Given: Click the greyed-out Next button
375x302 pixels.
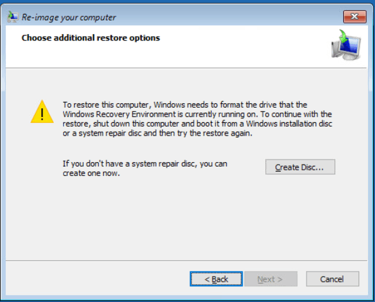Looking at the screenshot, I should (x=270, y=279).
